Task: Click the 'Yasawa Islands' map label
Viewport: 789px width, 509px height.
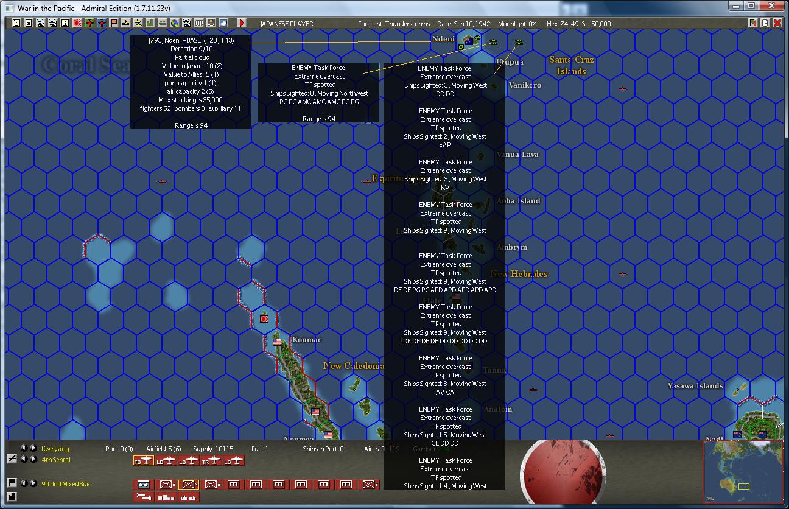Action: click(695, 385)
